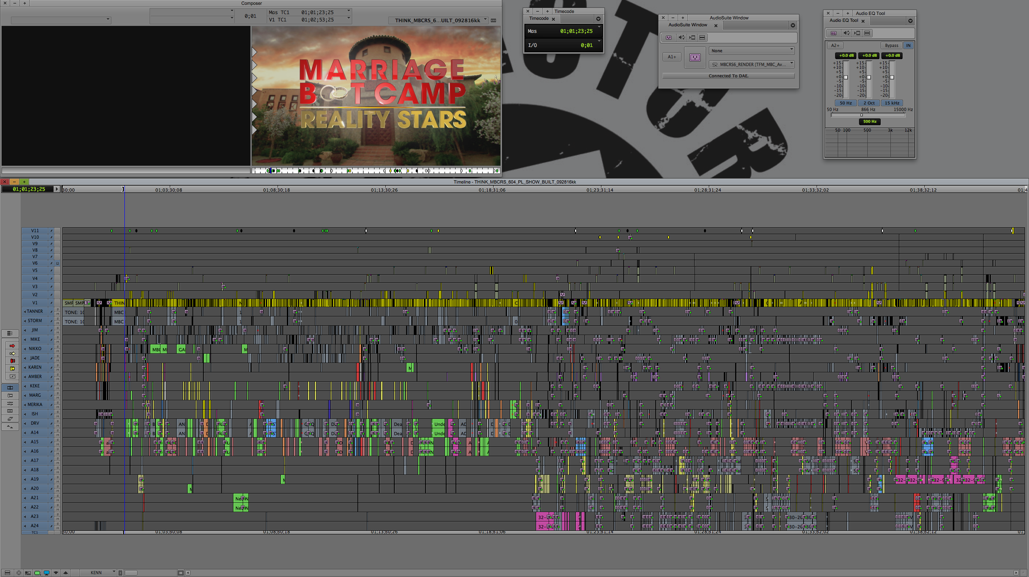1029x577 pixels.
Task: Open Effect Mode with the sliders icon
Action: [x=10, y=403]
